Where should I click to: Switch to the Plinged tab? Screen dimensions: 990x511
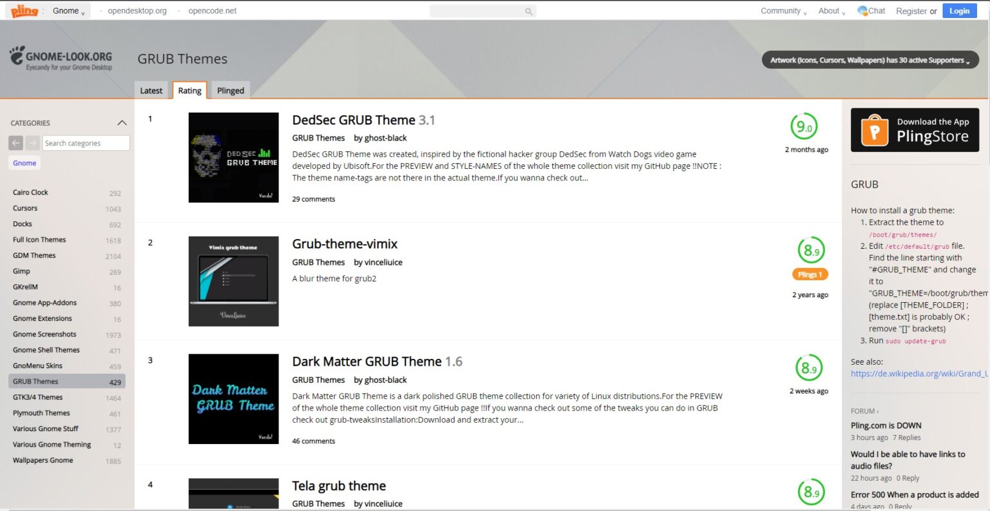(x=231, y=91)
